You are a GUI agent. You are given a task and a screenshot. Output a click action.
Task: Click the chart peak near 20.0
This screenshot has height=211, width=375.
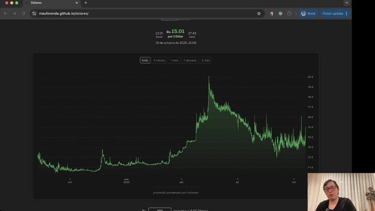pyautogui.click(x=209, y=77)
